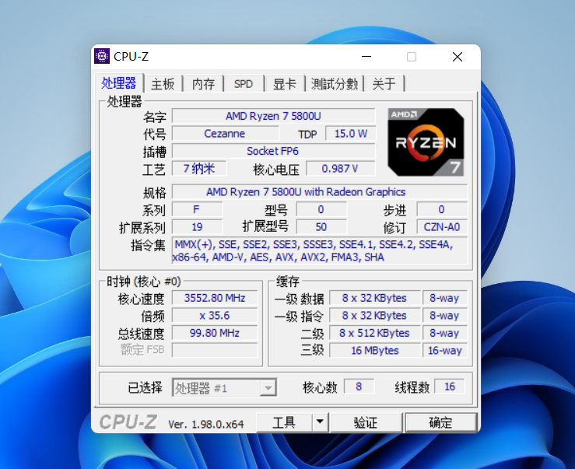Viewport: 575px width, 469px height.
Task: Click the 步进 value 0
Action: [442, 209]
